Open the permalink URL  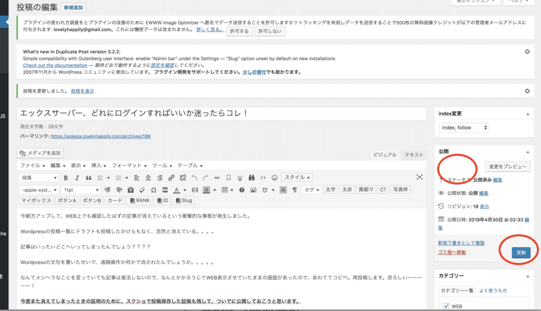pyautogui.click(x=101, y=136)
